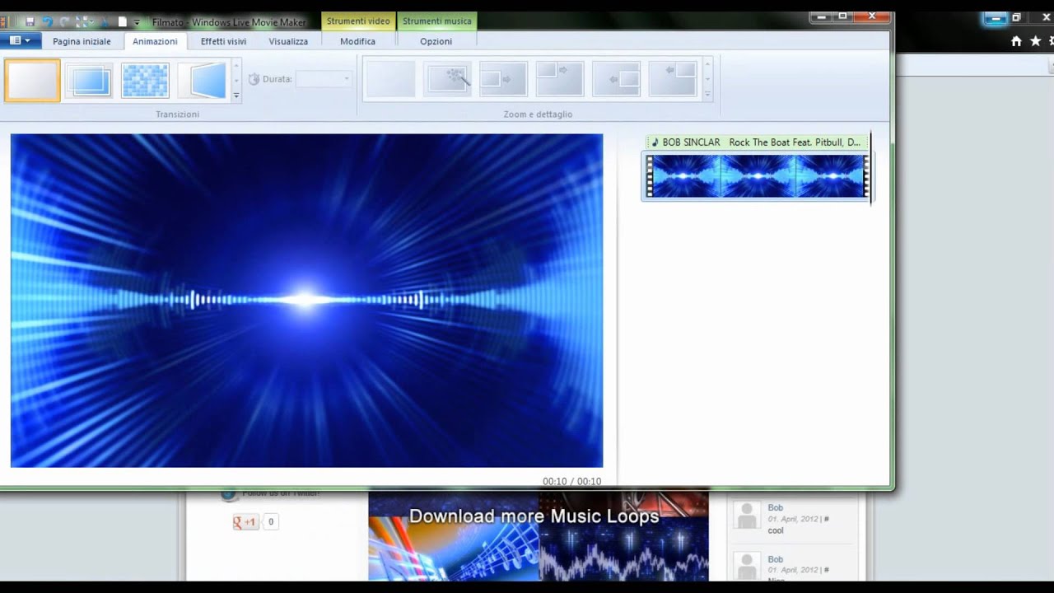Open the Opzioni tab under Strumenti musica
1054x593 pixels.
pos(436,41)
